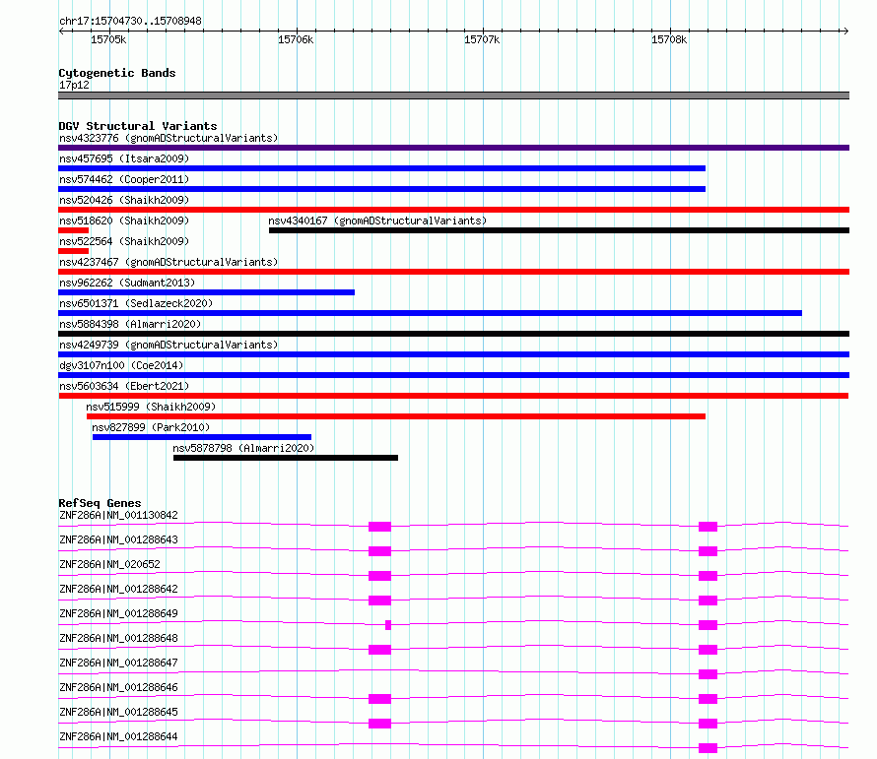Open ZNF286A|NM_001288648 transcript

[118, 638]
